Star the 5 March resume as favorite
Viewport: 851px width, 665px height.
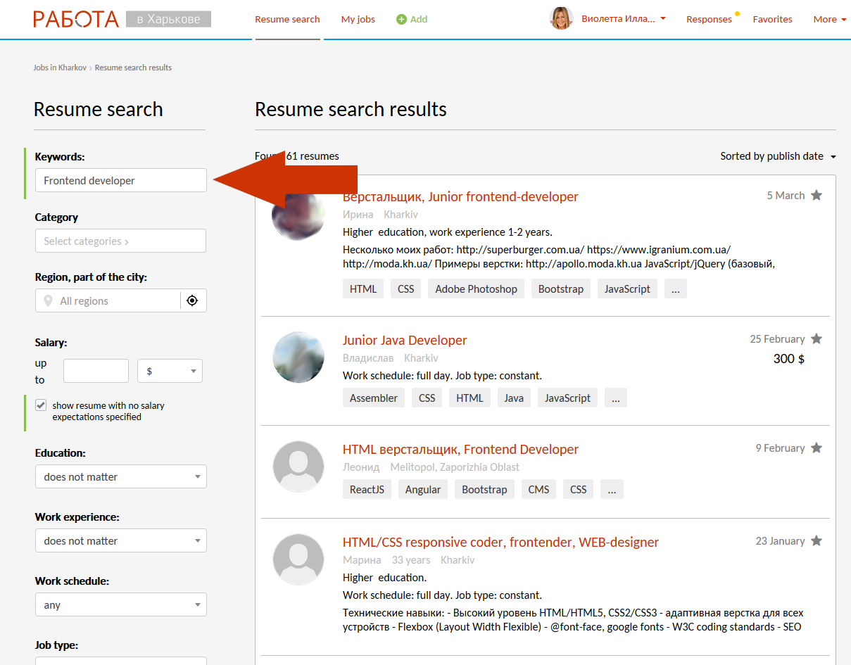[817, 196]
